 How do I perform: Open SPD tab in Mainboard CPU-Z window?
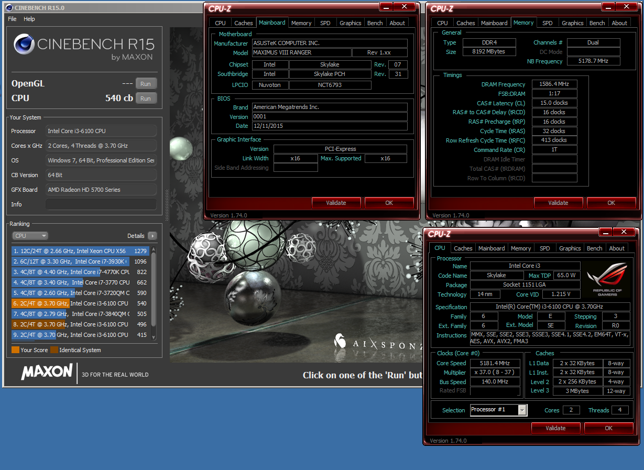(x=325, y=23)
